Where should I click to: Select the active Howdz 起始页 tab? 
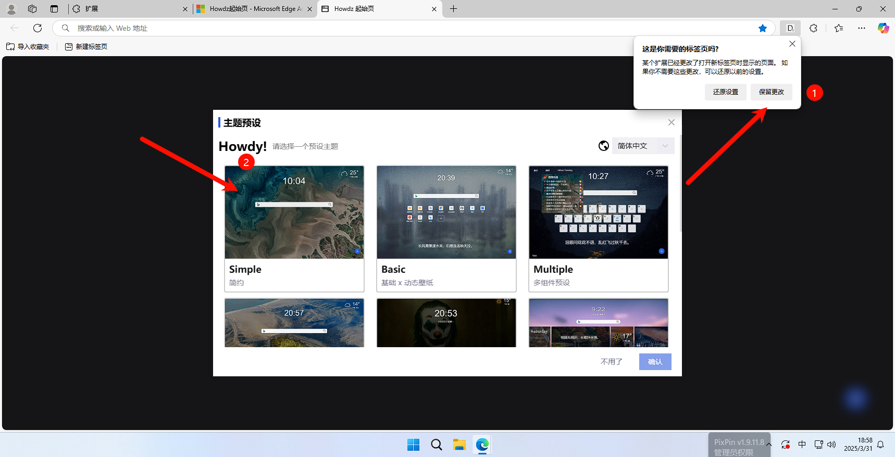coord(379,9)
